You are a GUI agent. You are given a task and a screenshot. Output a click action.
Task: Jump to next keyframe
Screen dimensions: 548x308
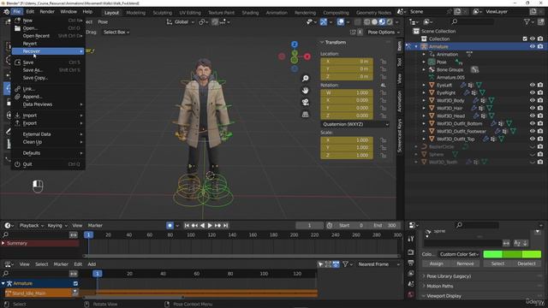[217, 226]
